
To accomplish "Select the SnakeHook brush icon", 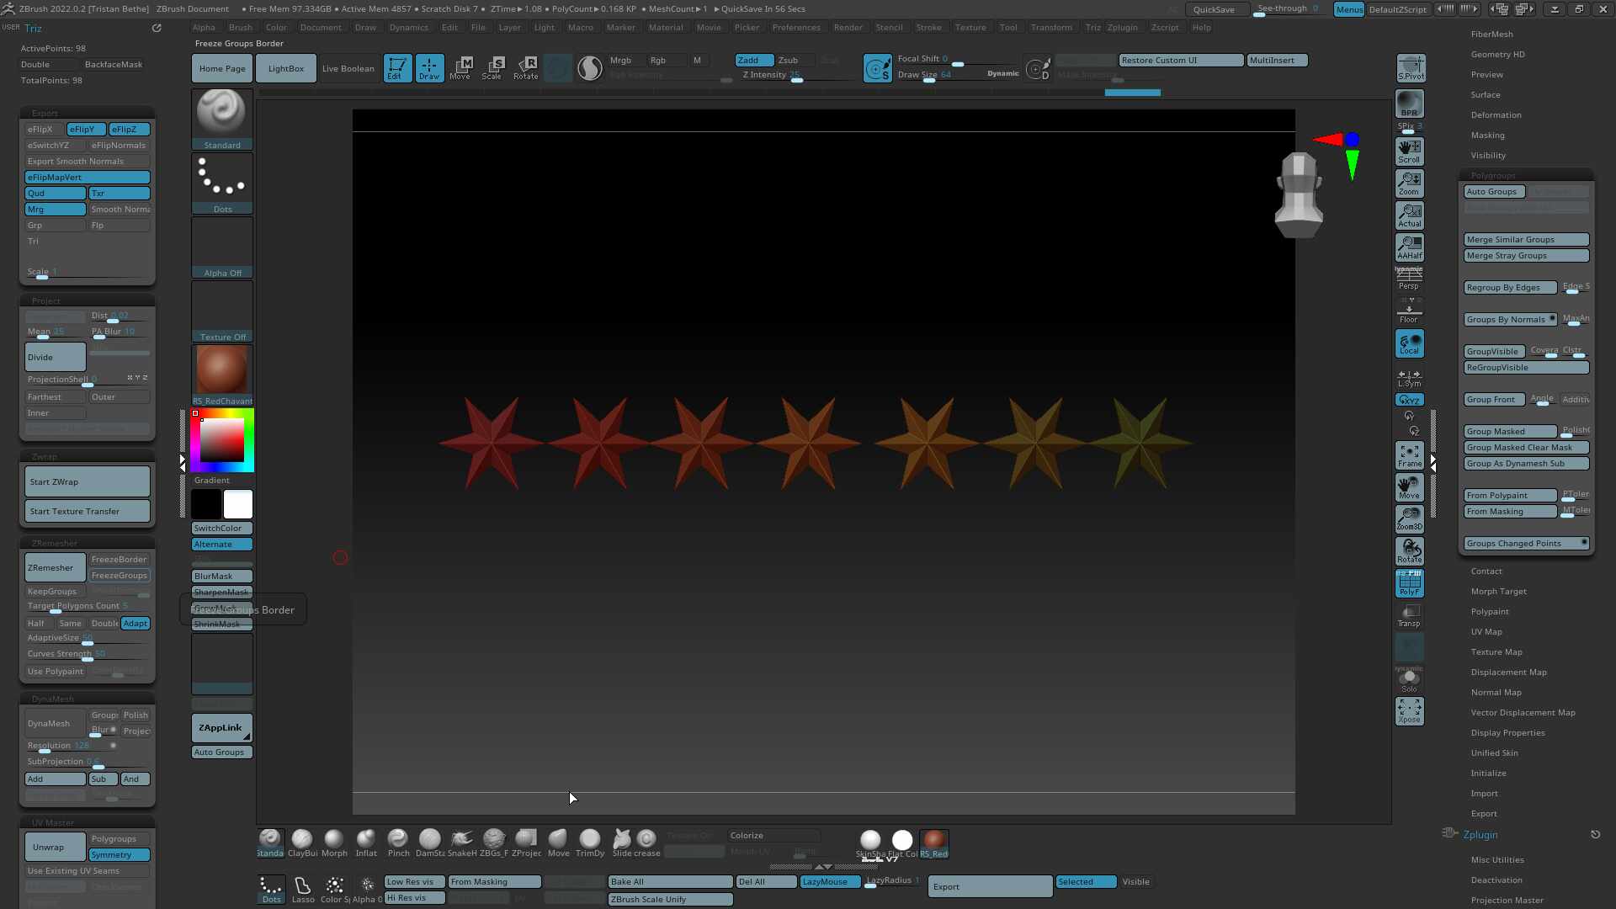I will (x=462, y=843).
